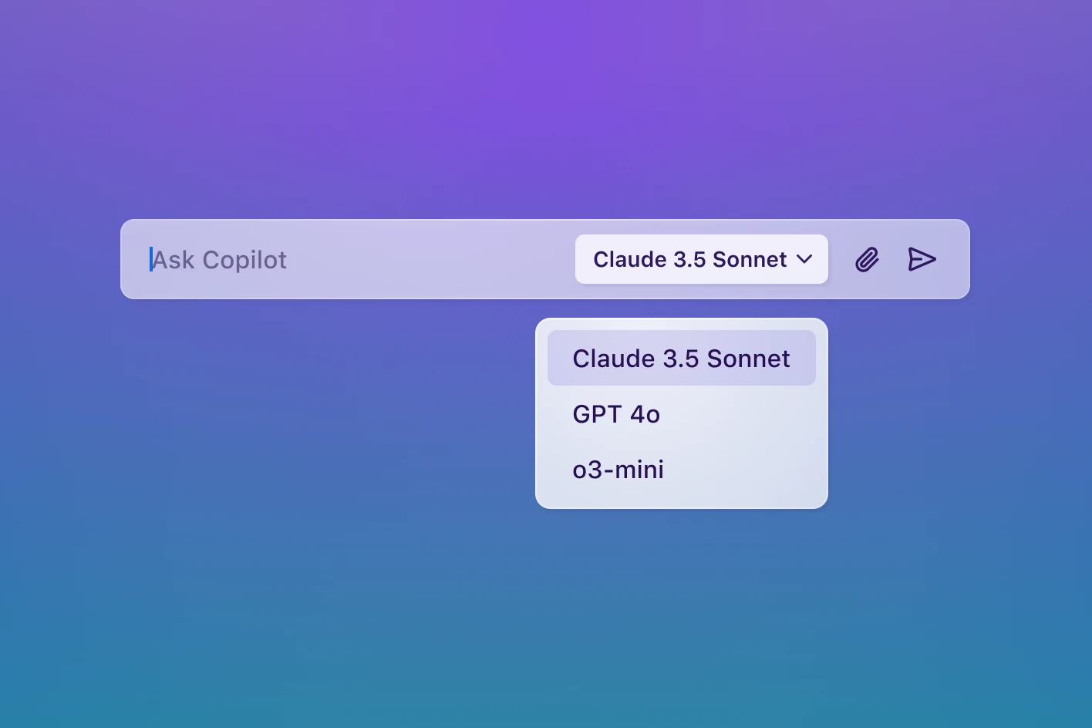Screen dimensions: 1092x728
Task: Toggle the model selector button
Action: [701, 260]
